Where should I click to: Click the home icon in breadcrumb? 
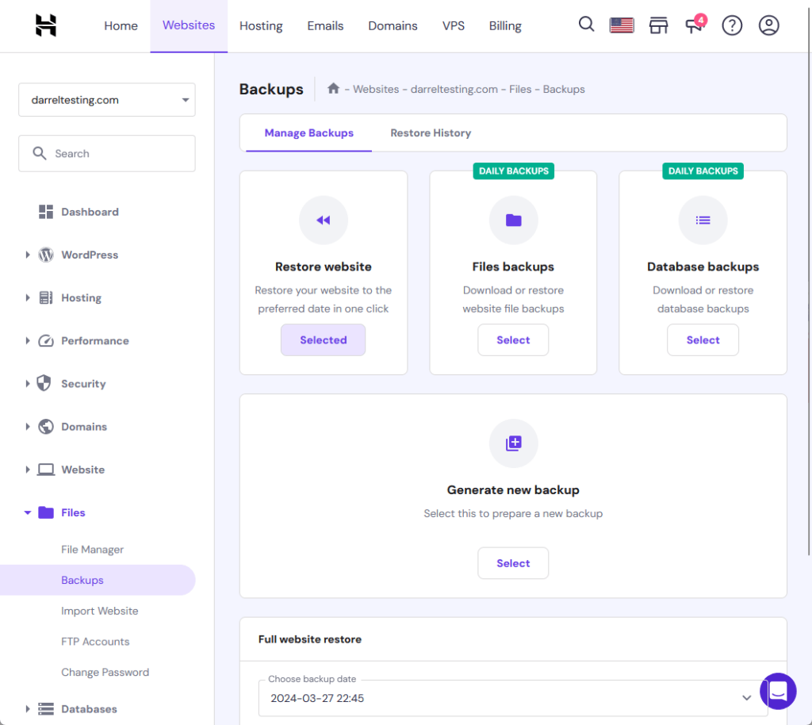coord(333,89)
